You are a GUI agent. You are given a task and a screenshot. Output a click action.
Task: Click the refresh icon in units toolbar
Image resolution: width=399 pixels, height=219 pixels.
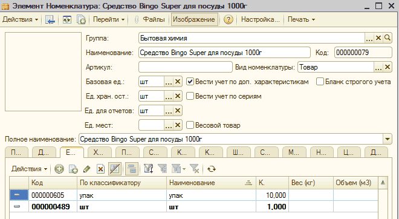212,169
